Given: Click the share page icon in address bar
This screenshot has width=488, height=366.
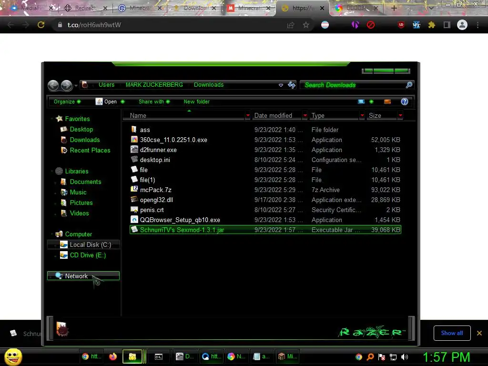Looking at the screenshot, I should 291,25.
